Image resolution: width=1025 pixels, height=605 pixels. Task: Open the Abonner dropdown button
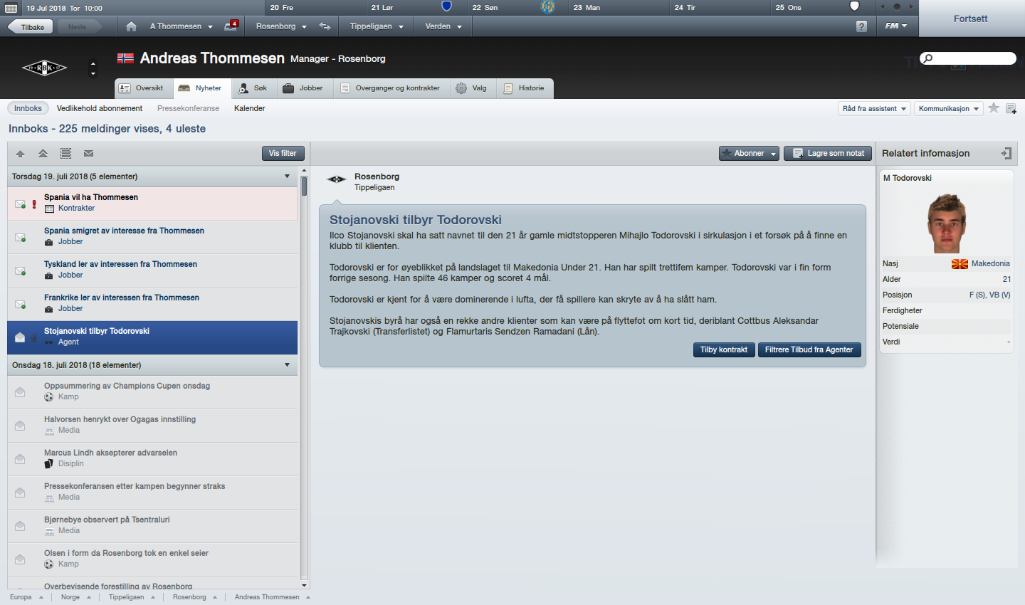(749, 153)
